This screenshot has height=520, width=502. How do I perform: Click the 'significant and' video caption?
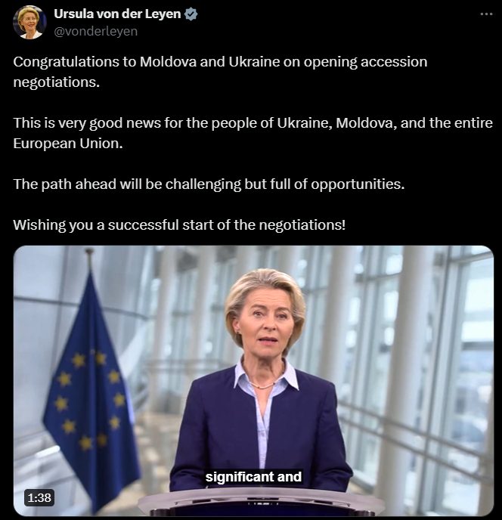[x=253, y=477]
